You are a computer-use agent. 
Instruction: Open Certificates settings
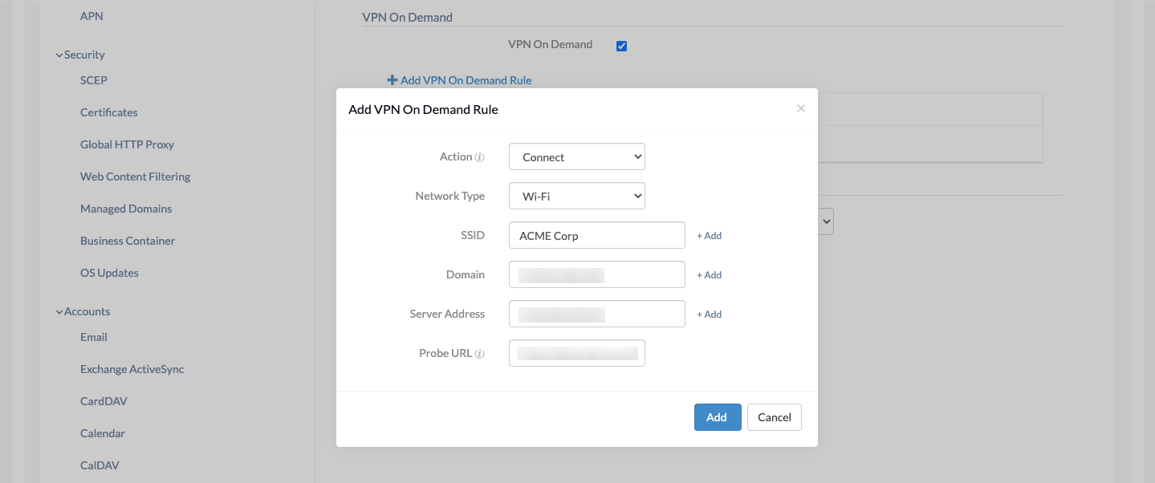tap(108, 112)
